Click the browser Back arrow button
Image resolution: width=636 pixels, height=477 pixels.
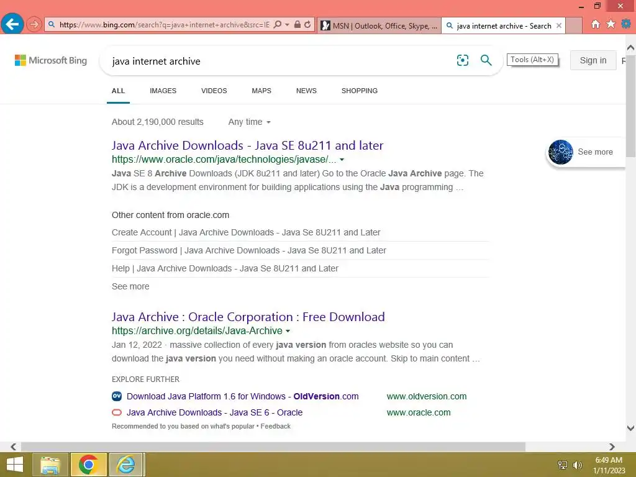pyautogui.click(x=12, y=24)
